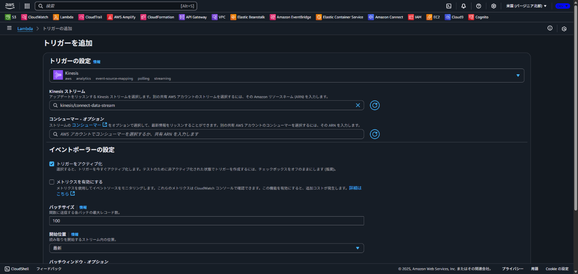Open the AWS home logo
Screen dimensions: 578x274
[10, 6]
